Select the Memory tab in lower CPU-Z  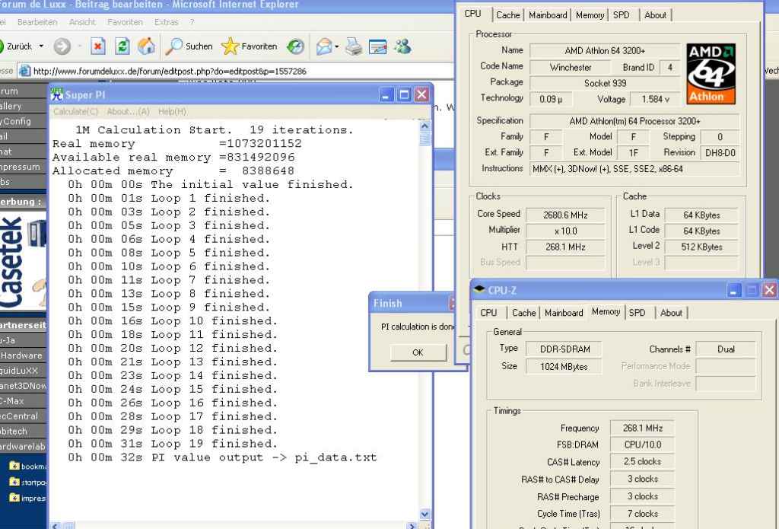click(x=606, y=312)
